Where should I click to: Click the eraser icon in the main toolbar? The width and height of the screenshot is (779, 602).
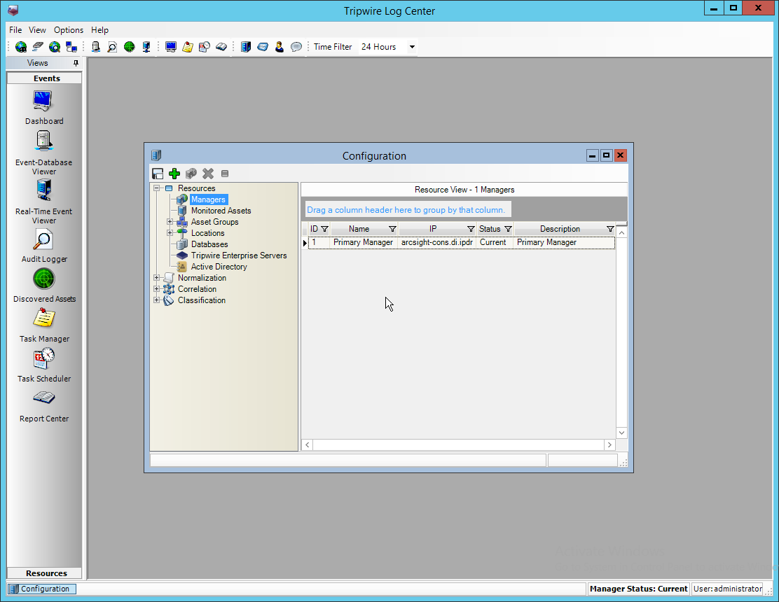(38, 47)
